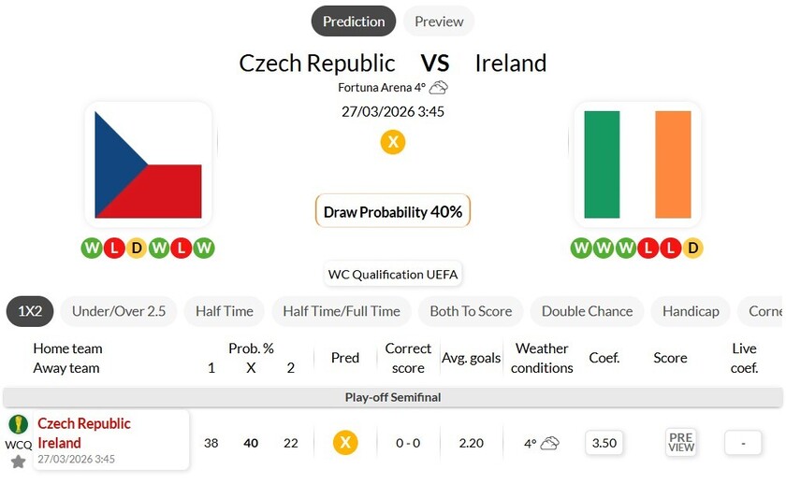Click the WCQ trophy league icon
This screenshot has height=483, width=786.
18,425
